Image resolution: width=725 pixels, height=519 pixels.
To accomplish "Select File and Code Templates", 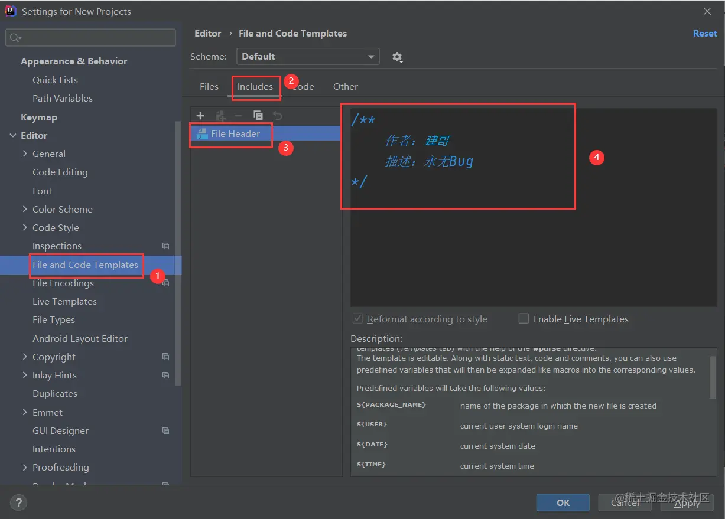I will [x=86, y=265].
